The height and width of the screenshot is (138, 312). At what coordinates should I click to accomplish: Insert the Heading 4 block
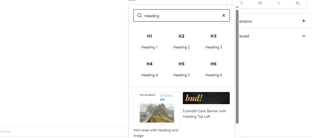pyautogui.click(x=149, y=69)
